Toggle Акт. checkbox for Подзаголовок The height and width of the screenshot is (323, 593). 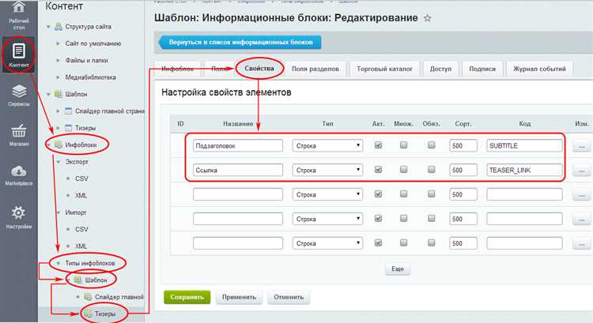pos(378,145)
